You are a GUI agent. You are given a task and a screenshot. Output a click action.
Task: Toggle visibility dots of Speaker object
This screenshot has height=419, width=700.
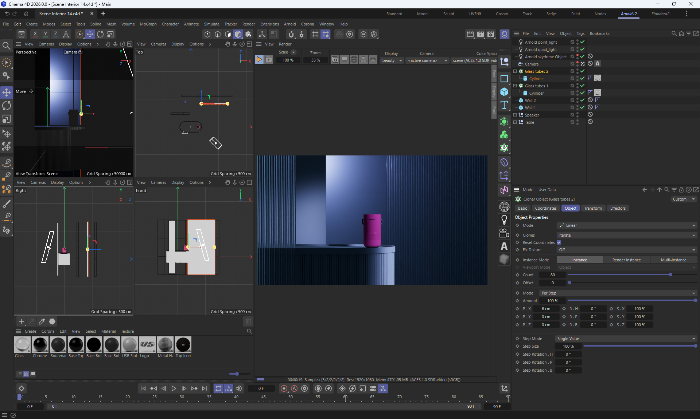pos(577,115)
